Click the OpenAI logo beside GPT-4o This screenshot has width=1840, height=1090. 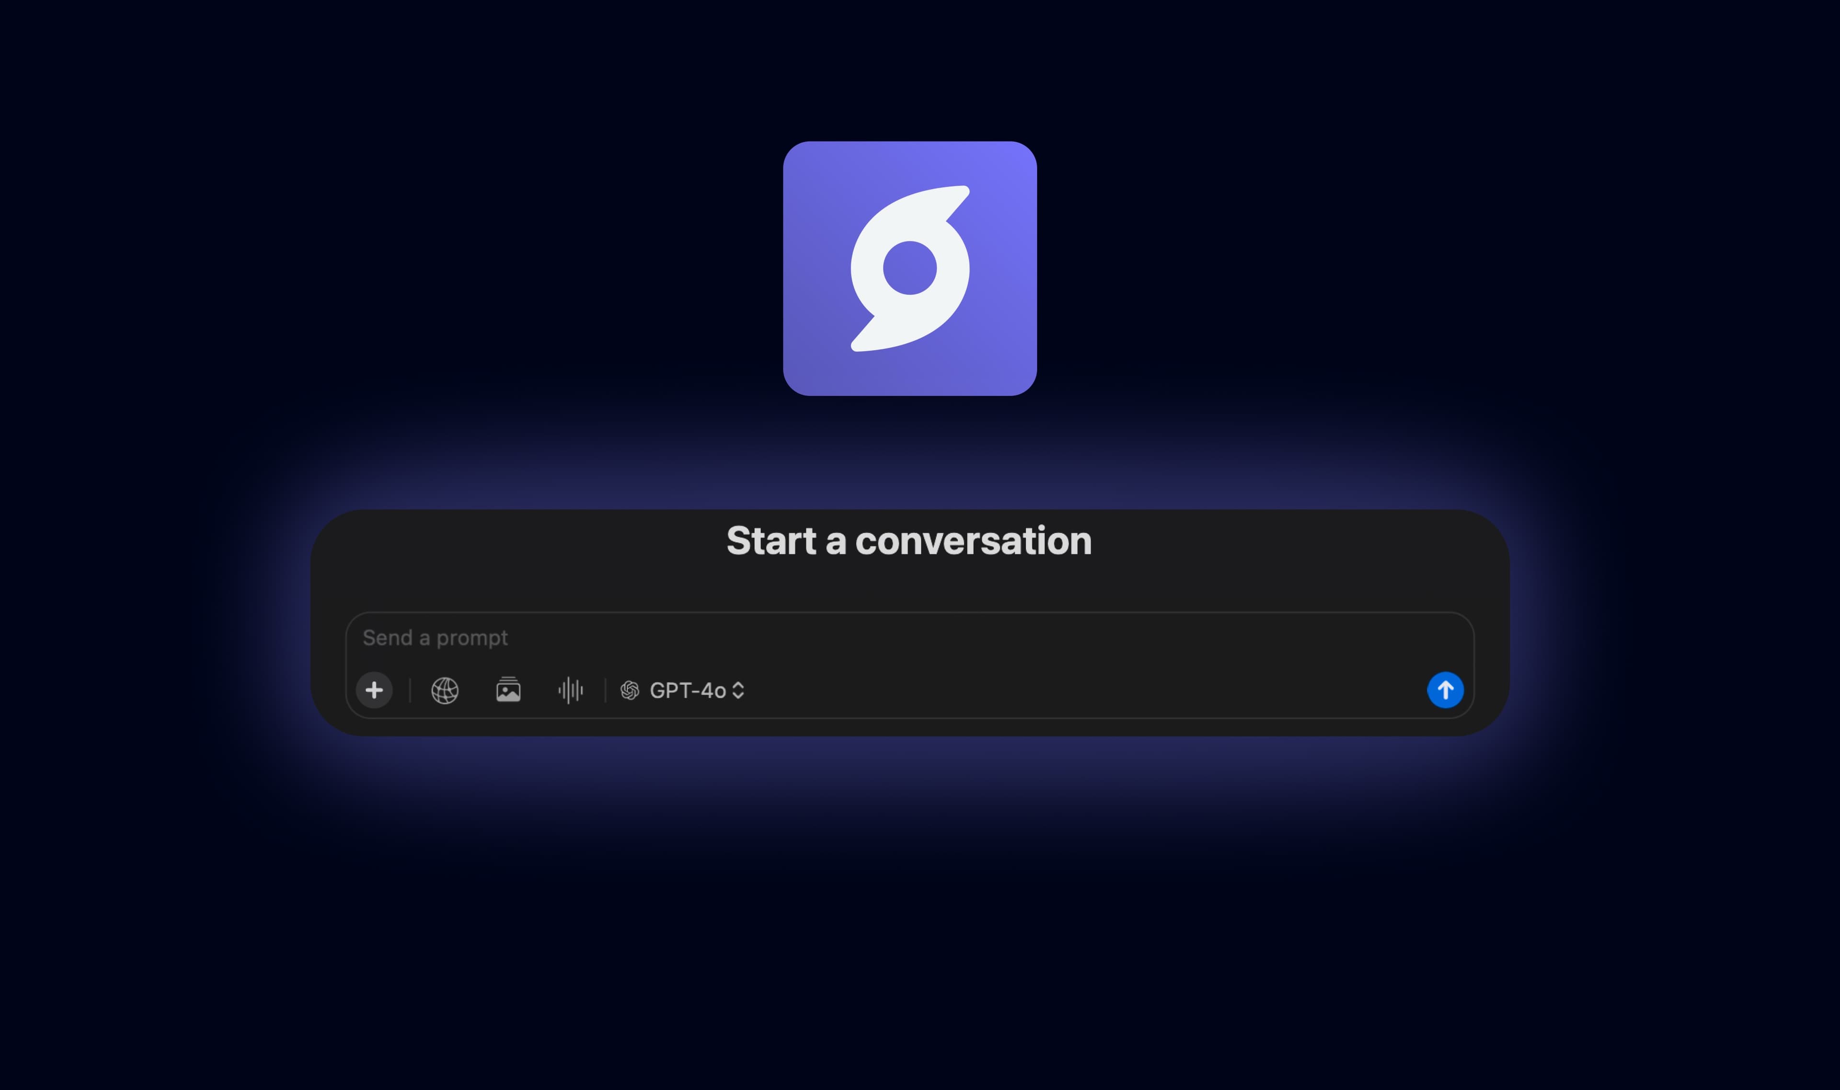(630, 690)
